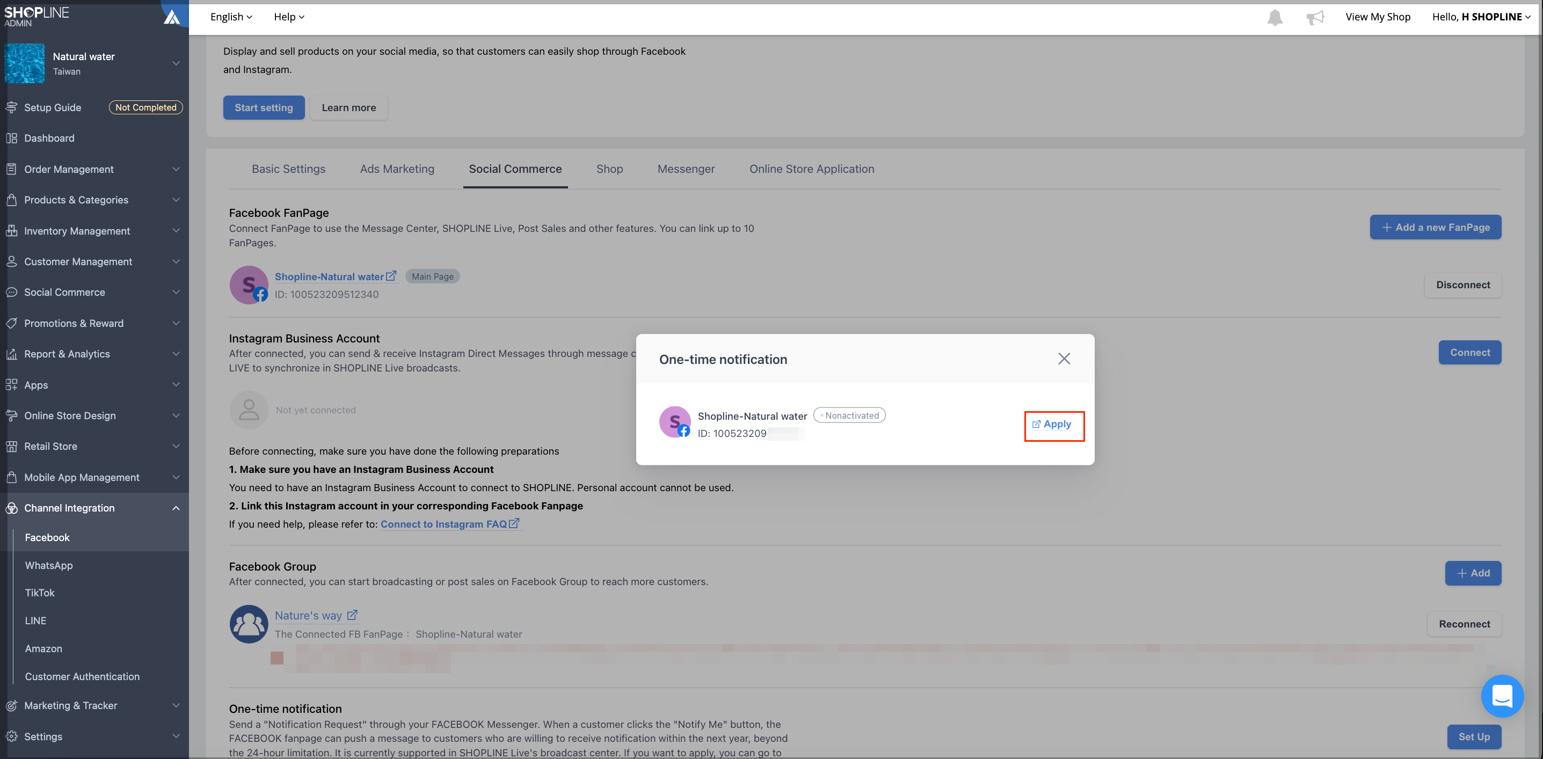
Task: Open the Hello, H SHOPLINE account menu
Action: point(1481,17)
